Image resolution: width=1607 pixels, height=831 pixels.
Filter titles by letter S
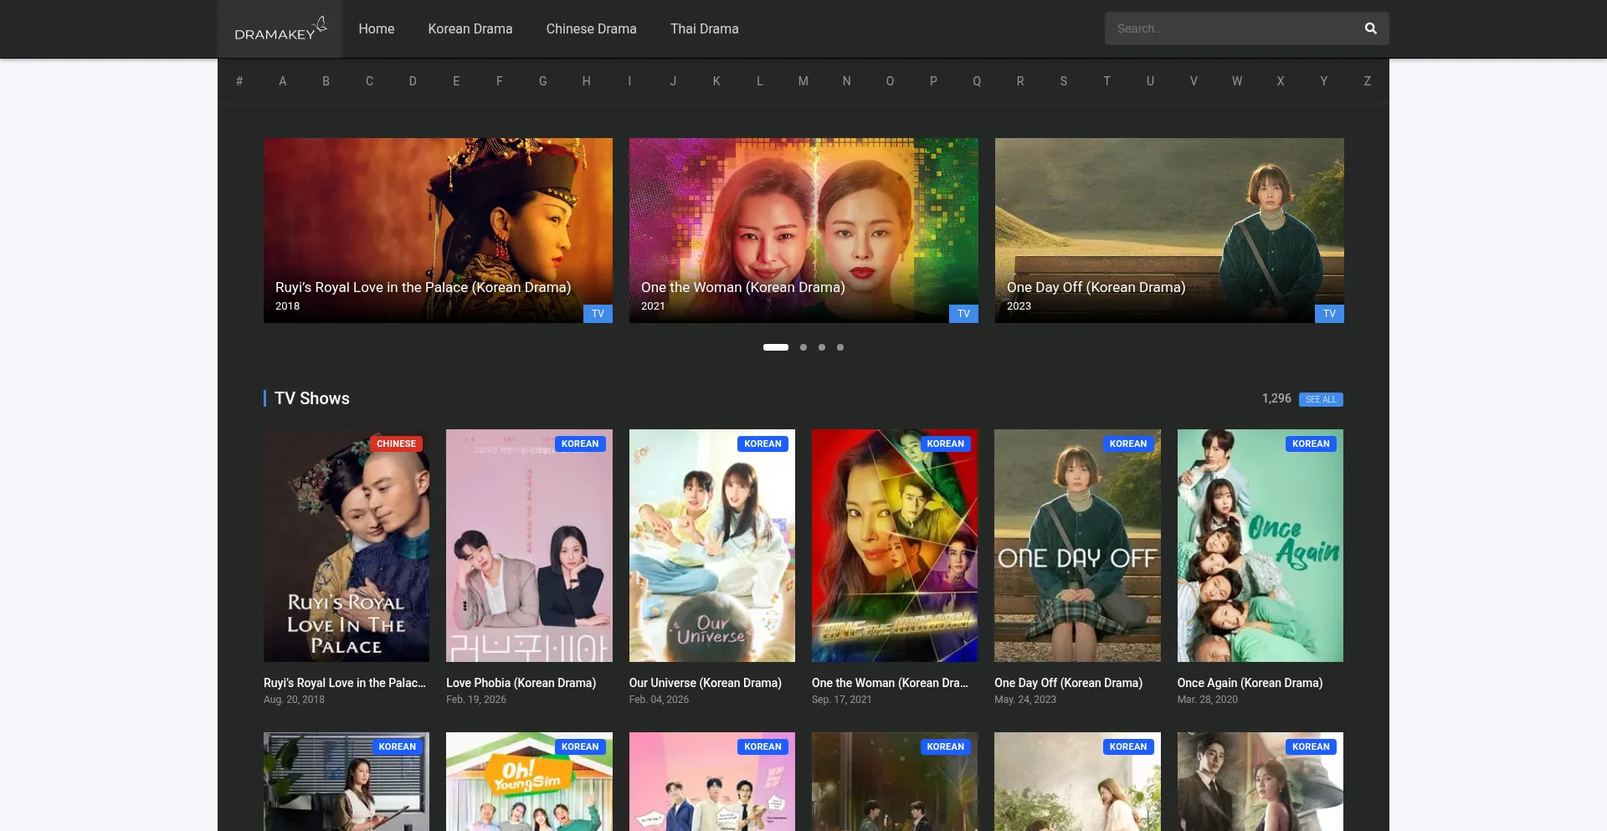coord(1064,81)
